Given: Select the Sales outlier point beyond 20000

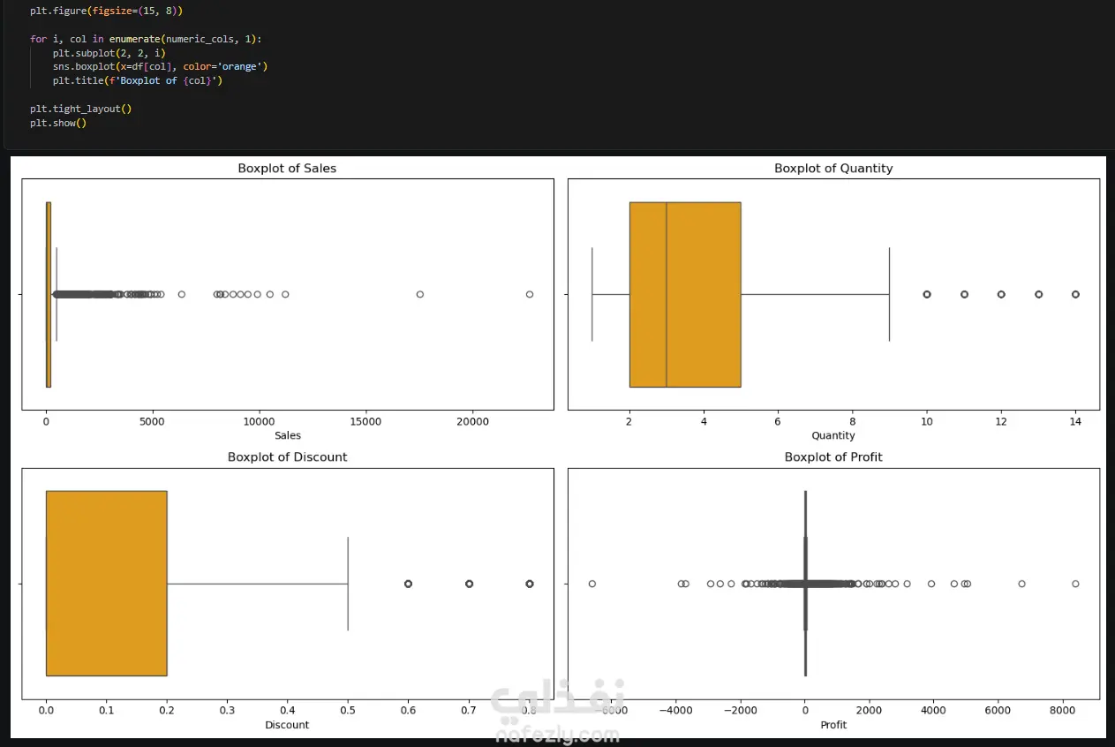Looking at the screenshot, I should (530, 294).
